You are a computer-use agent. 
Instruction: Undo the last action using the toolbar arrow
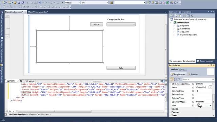[40, 2]
